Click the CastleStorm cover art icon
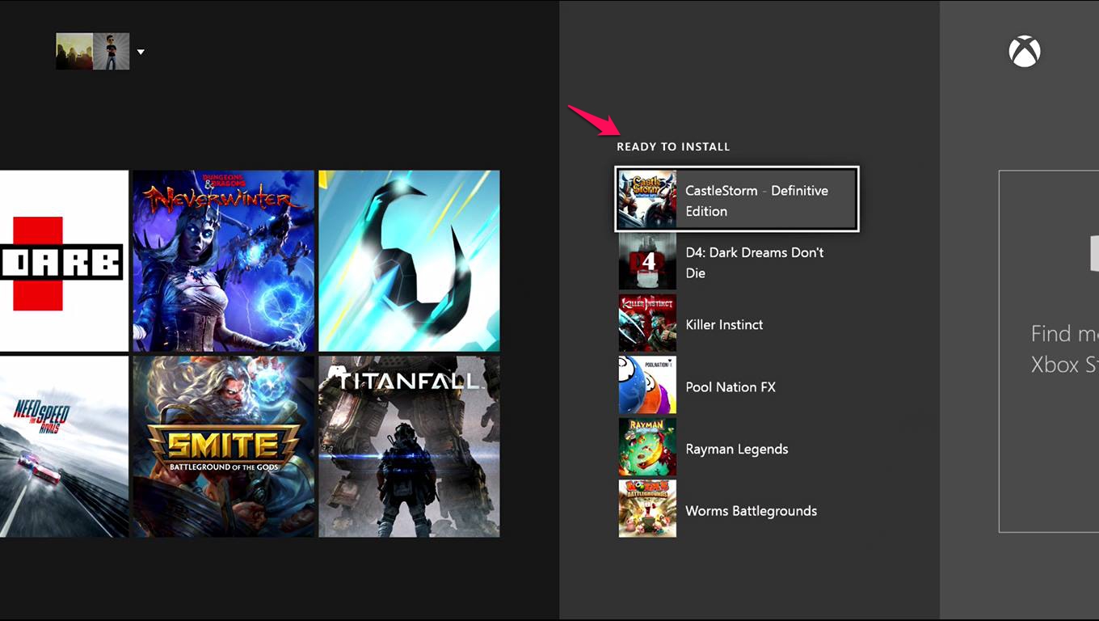The width and height of the screenshot is (1099, 621). (647, 200)
